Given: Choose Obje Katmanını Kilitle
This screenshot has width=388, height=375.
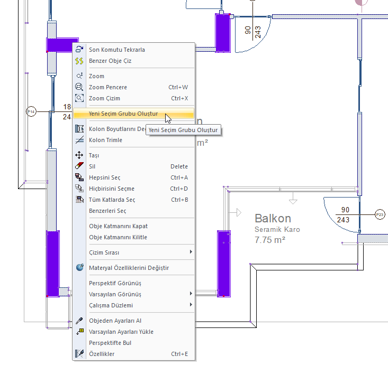Looking at the screenshot, I should tap(118, 237).
